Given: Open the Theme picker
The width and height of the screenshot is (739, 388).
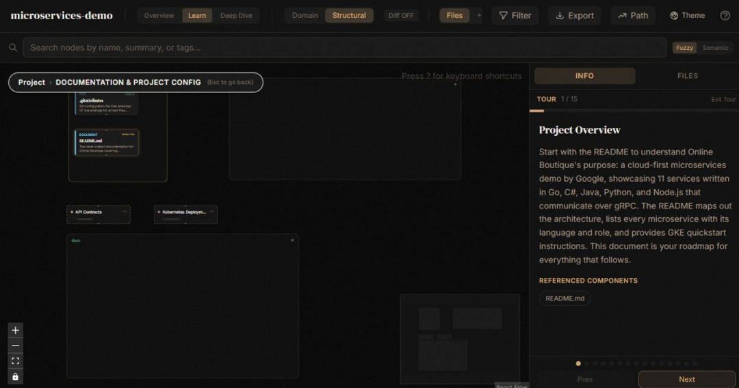Looking at the screenshot, I should point(687,16).
